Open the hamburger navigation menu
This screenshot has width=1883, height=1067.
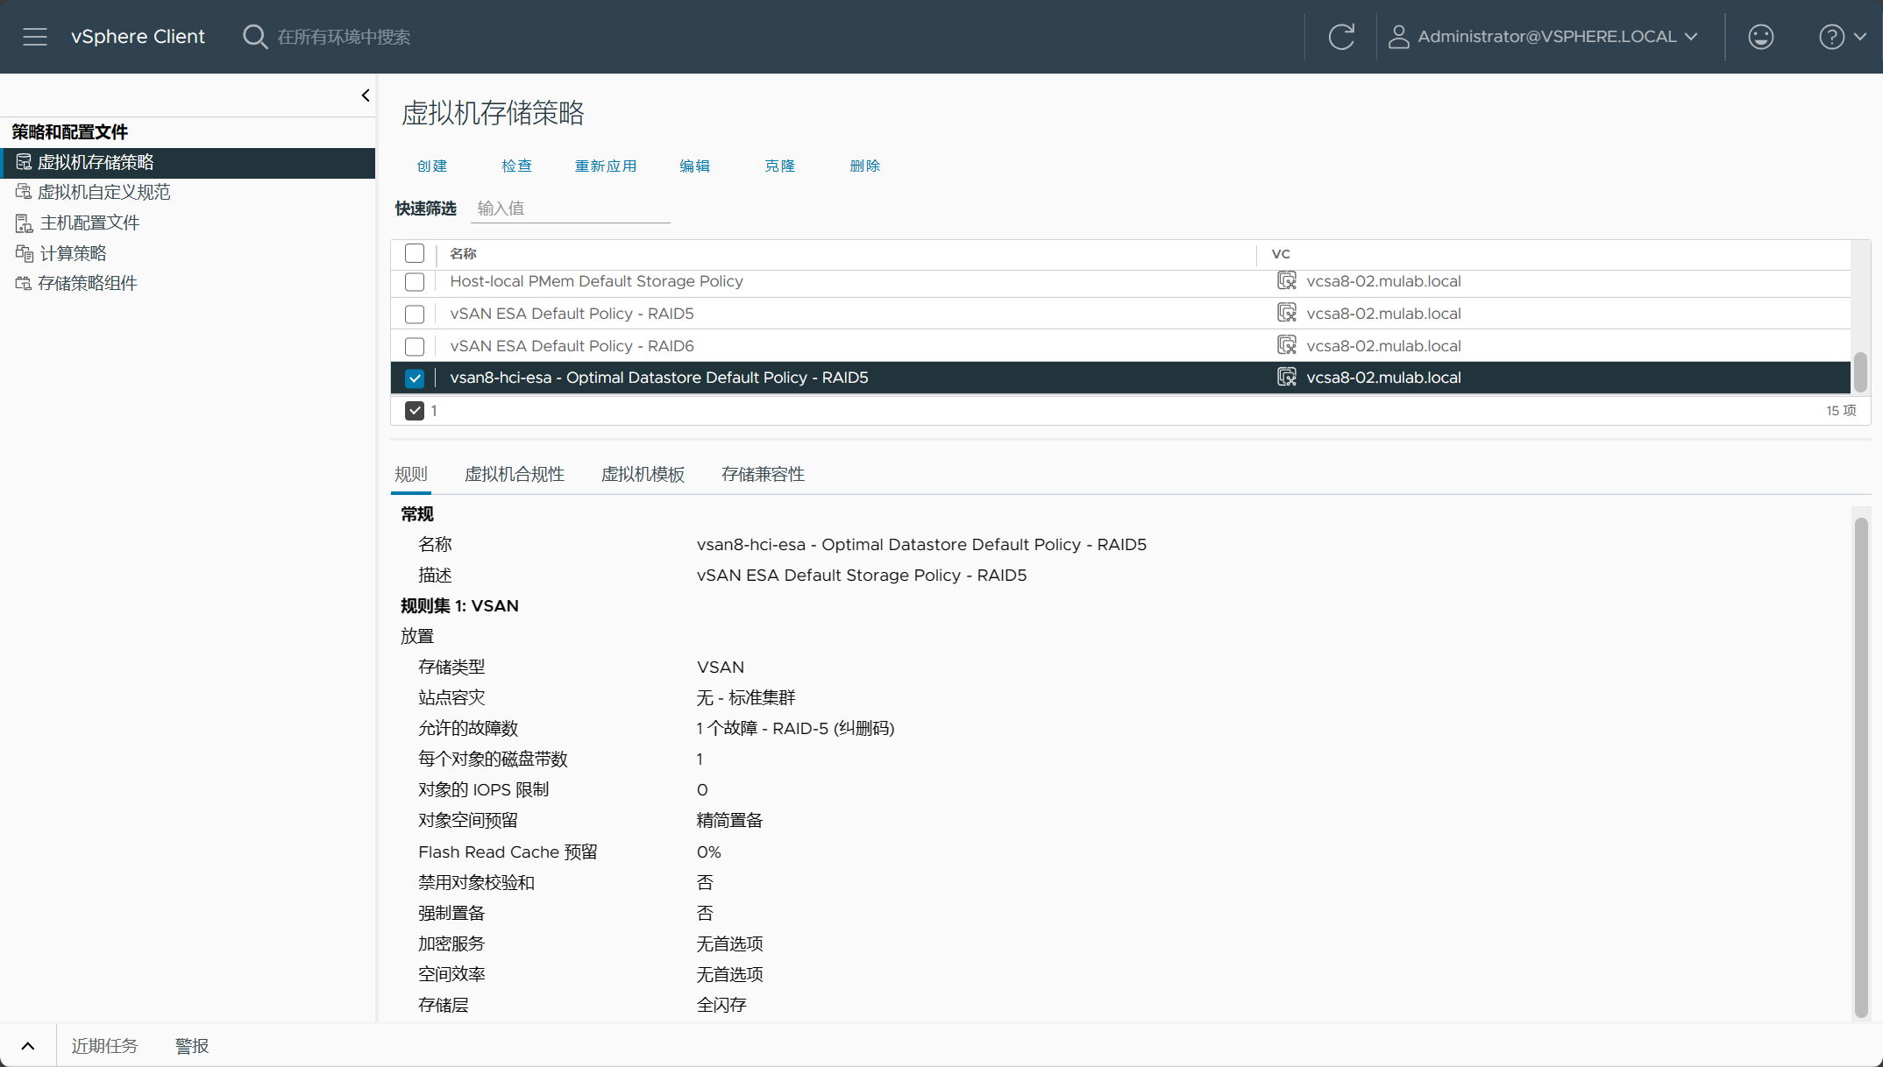tap(35, 37)
